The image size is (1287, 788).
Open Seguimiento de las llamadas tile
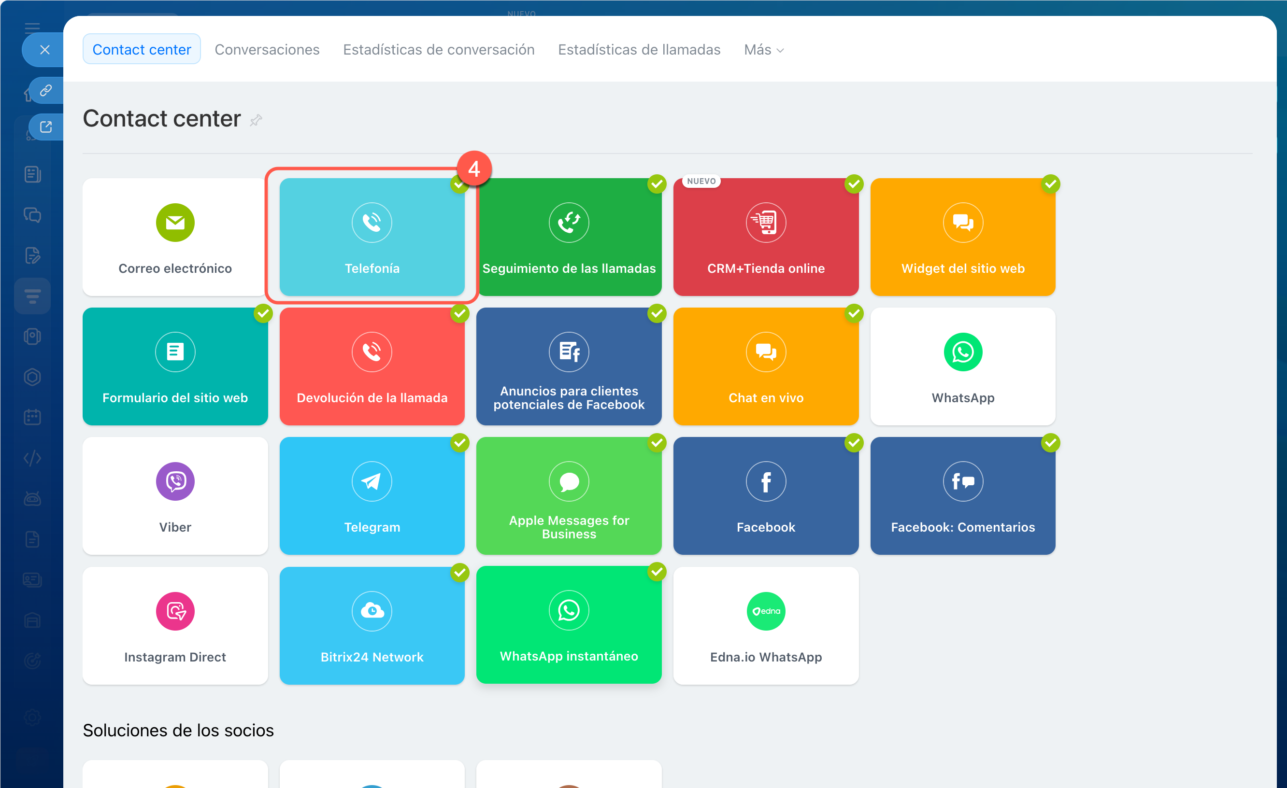point(569,238)
